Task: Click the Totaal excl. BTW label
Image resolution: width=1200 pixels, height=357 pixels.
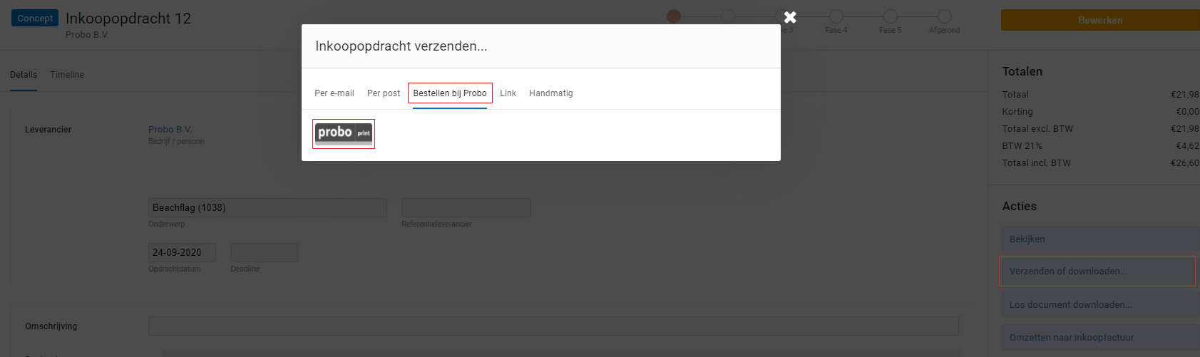Action: click(1037, 129)
